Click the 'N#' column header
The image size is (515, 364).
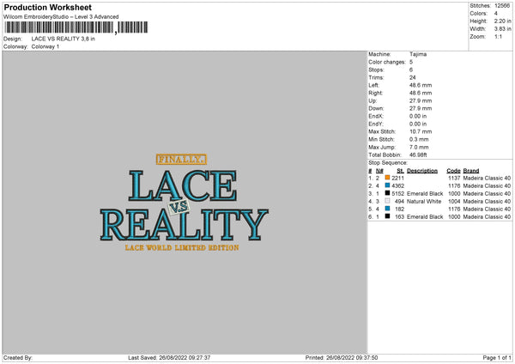379,171
